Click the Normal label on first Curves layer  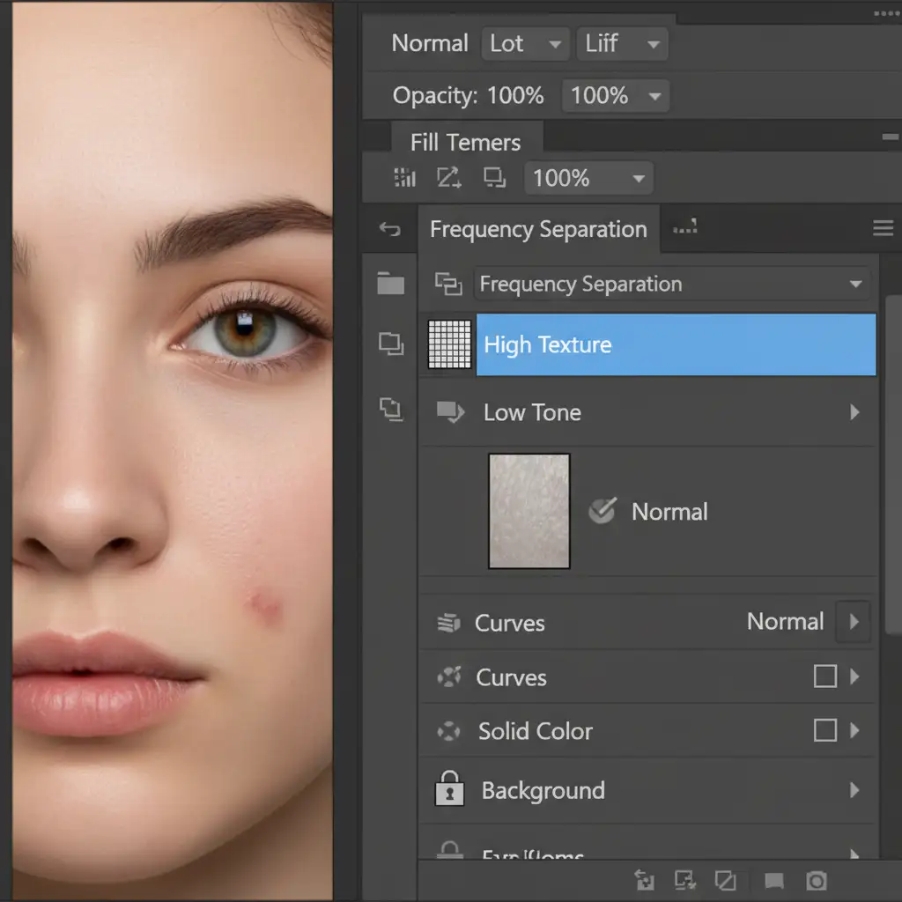(x=784, y=622)
